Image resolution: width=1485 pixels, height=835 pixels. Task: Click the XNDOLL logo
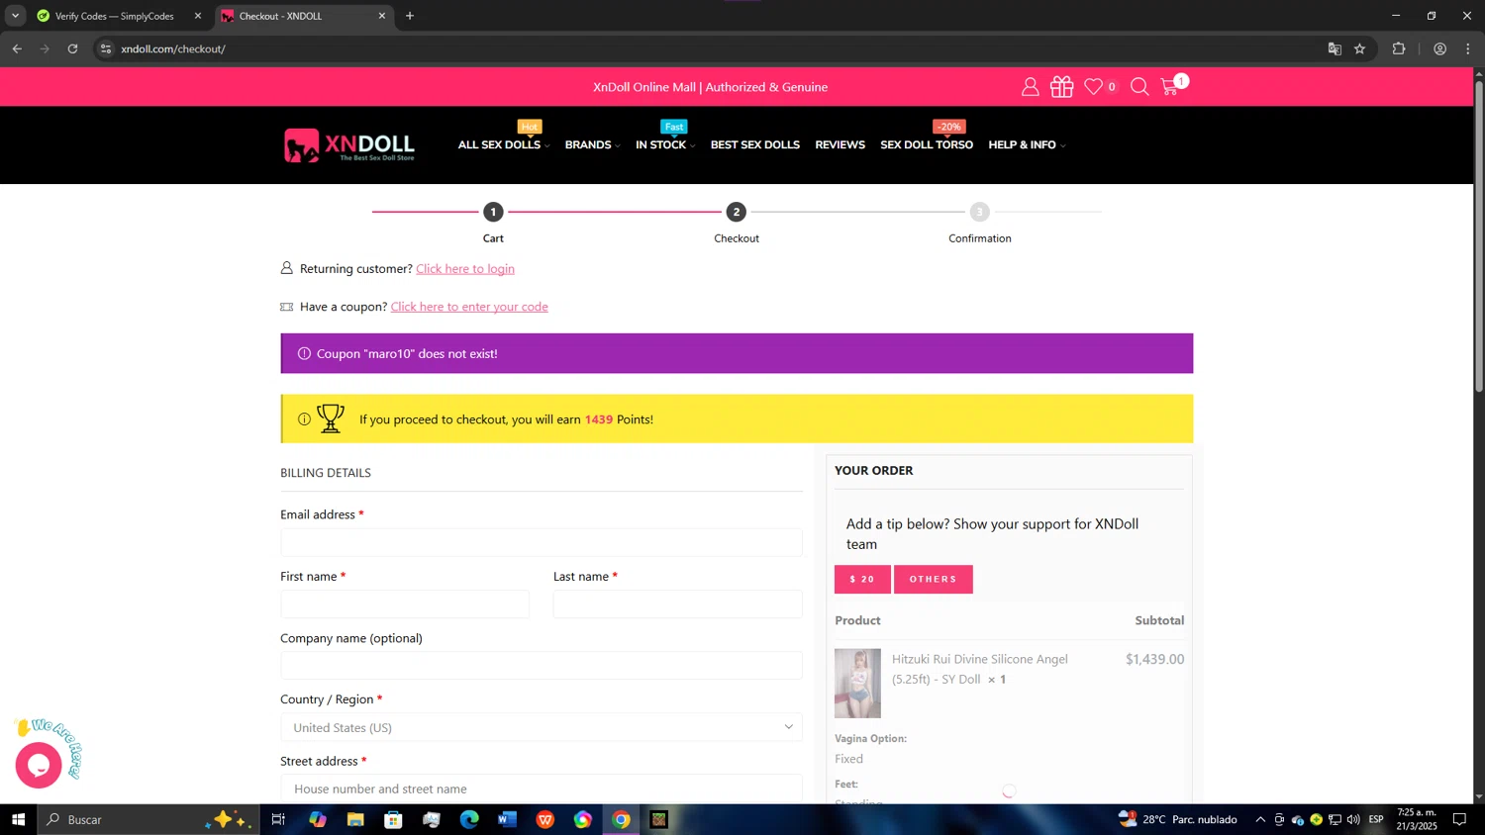point(349,145)
